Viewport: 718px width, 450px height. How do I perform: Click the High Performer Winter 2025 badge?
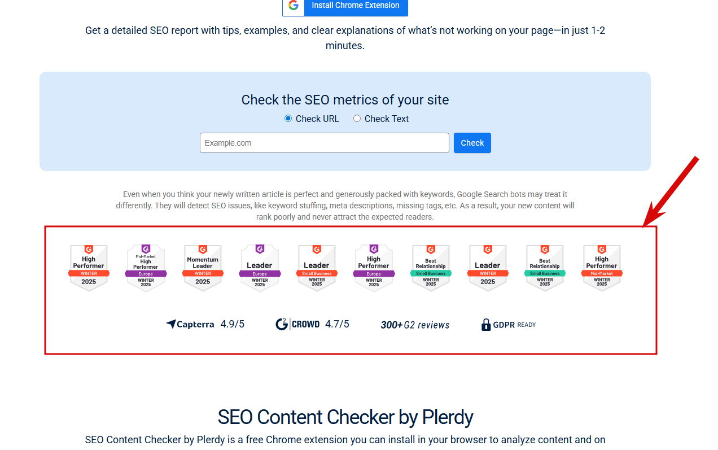click(x=89, y=268)
